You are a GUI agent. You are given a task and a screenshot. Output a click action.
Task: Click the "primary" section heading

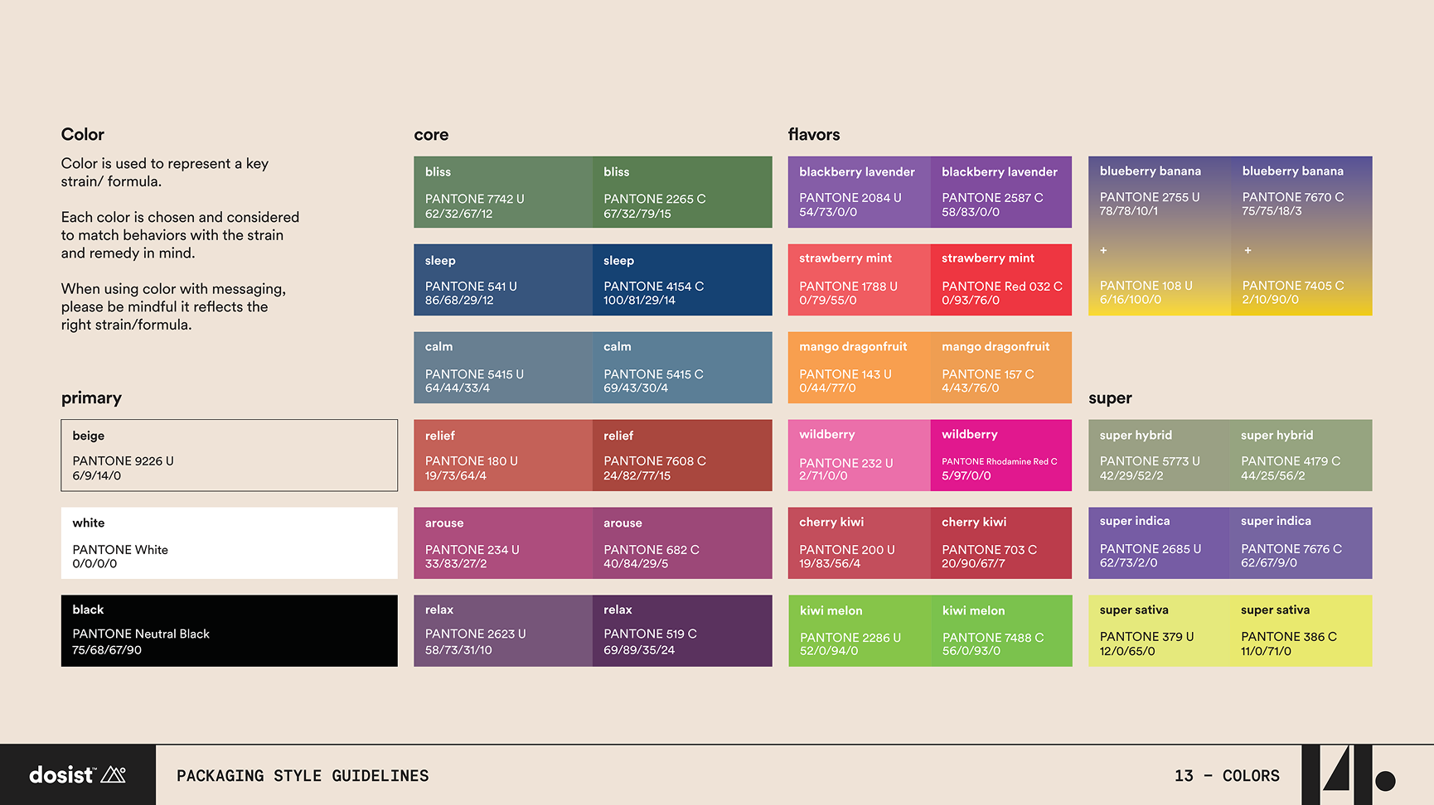pyautogui.click(x=91, y=398)
